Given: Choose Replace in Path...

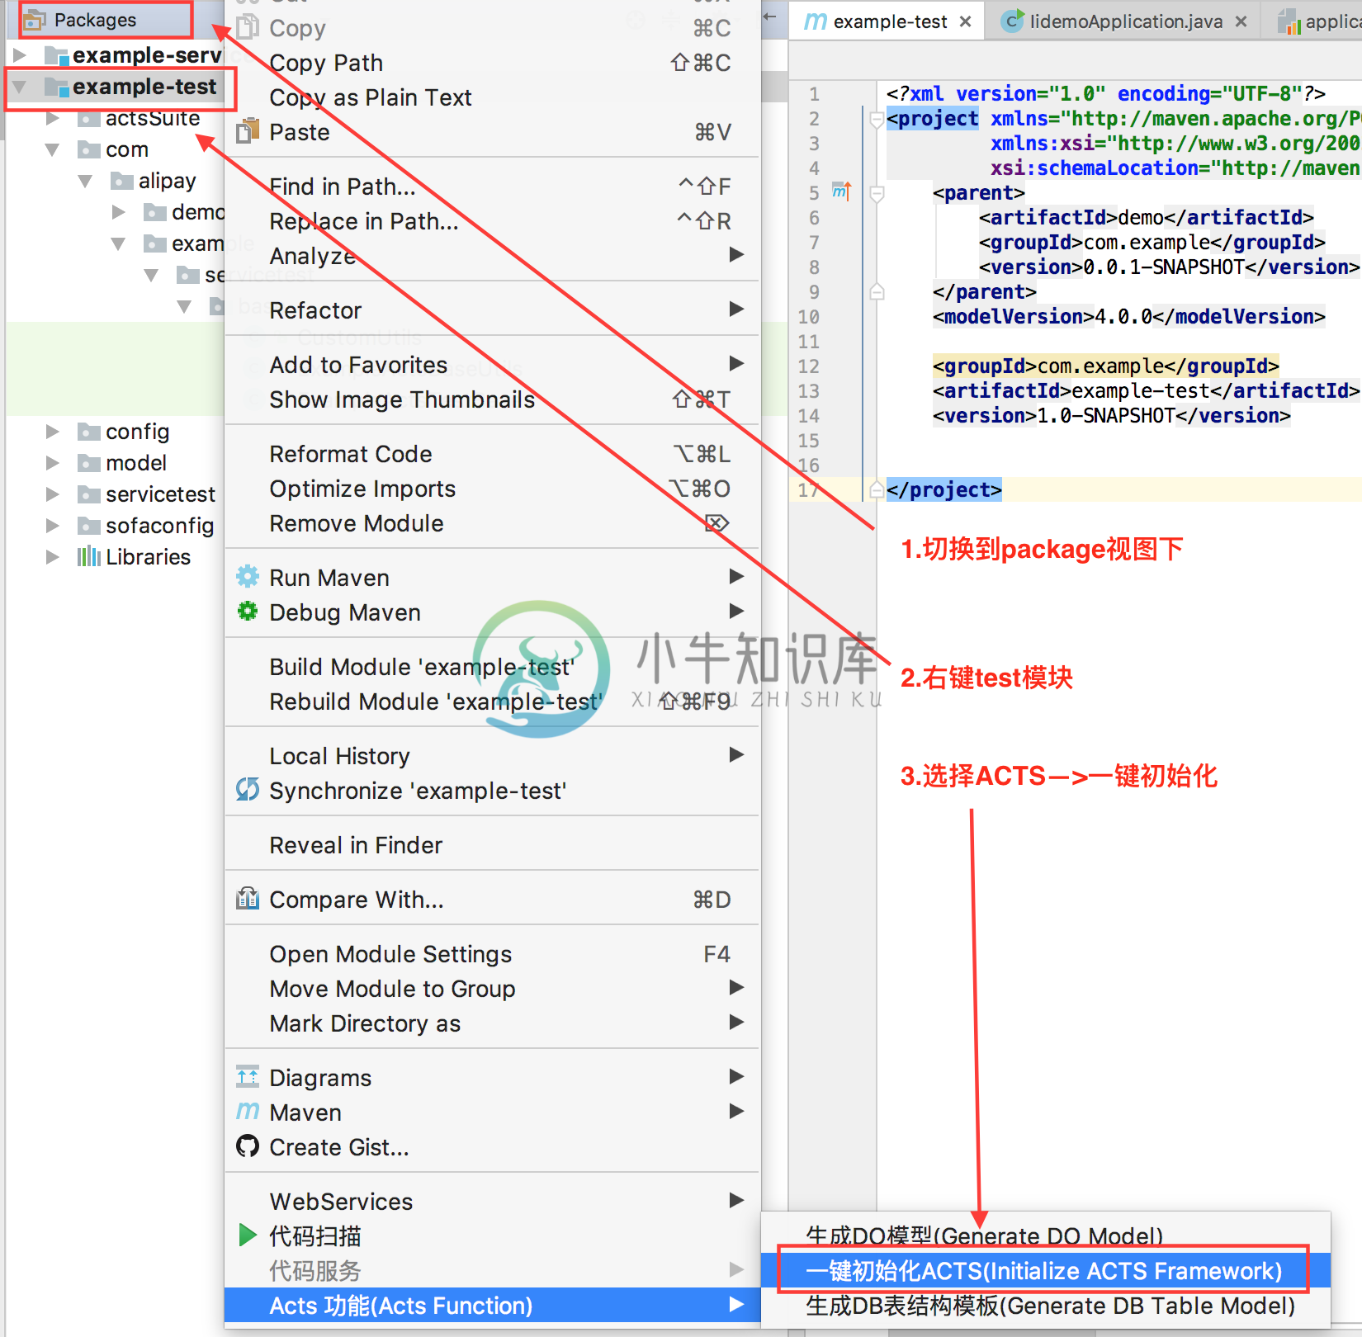Looking at the screenshot, I should click(x=492, y=221).
